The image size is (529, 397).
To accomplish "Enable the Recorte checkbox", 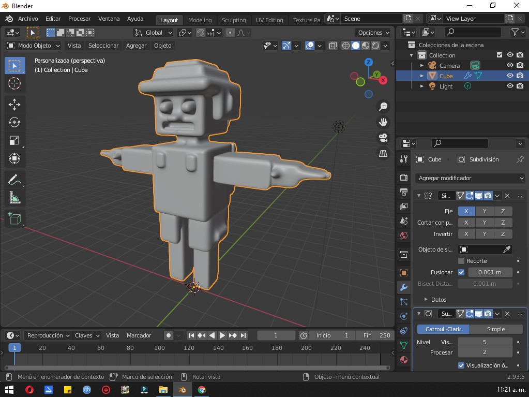I will 461,261.
